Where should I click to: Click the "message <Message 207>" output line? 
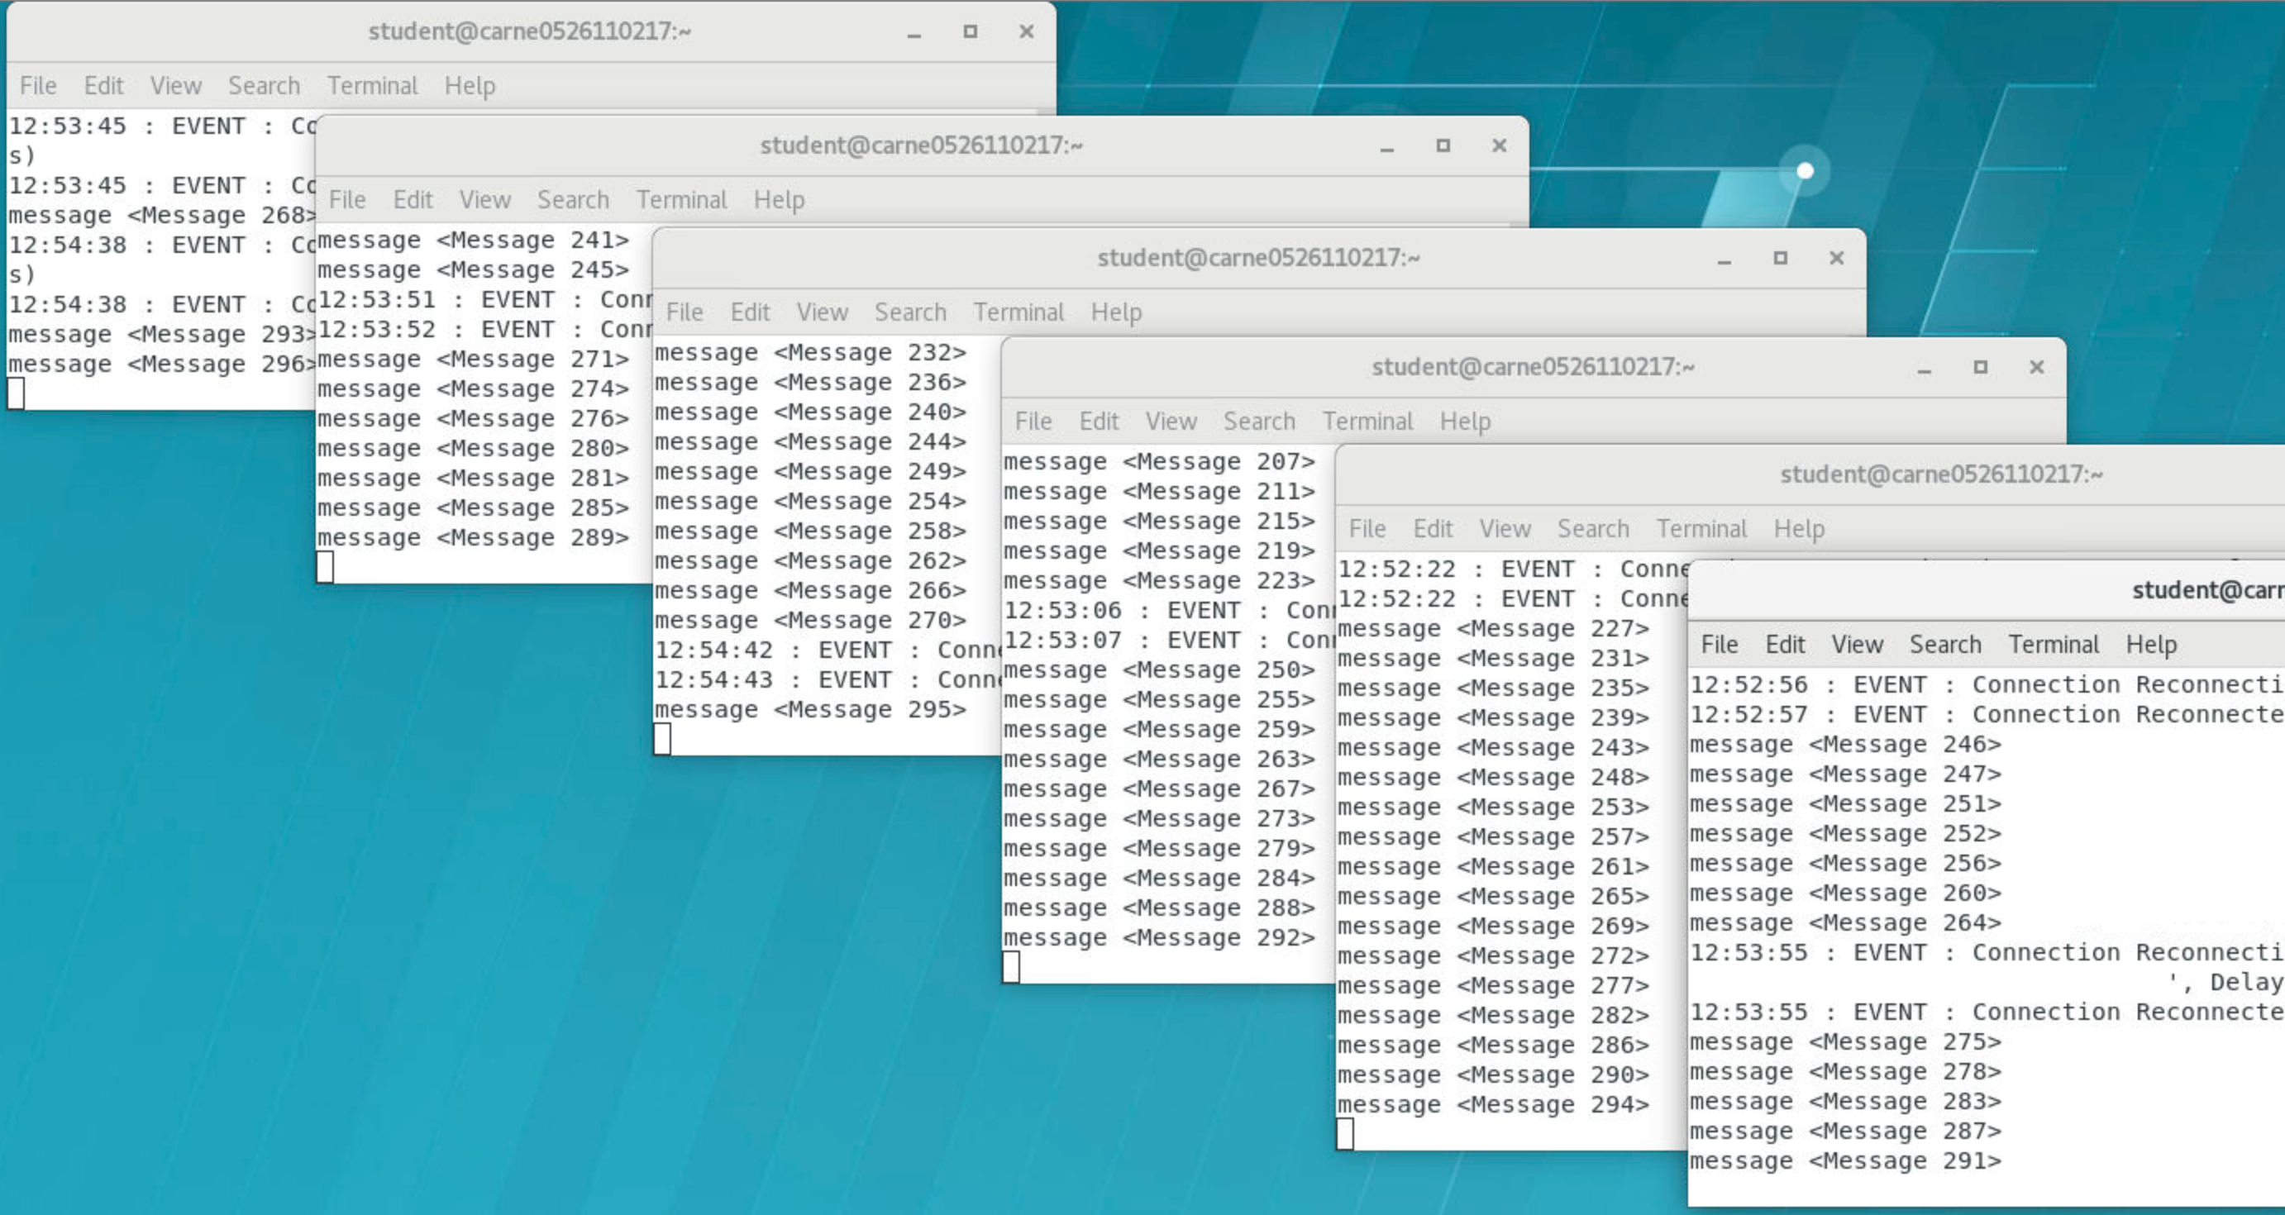click(x=1159, y=462)
